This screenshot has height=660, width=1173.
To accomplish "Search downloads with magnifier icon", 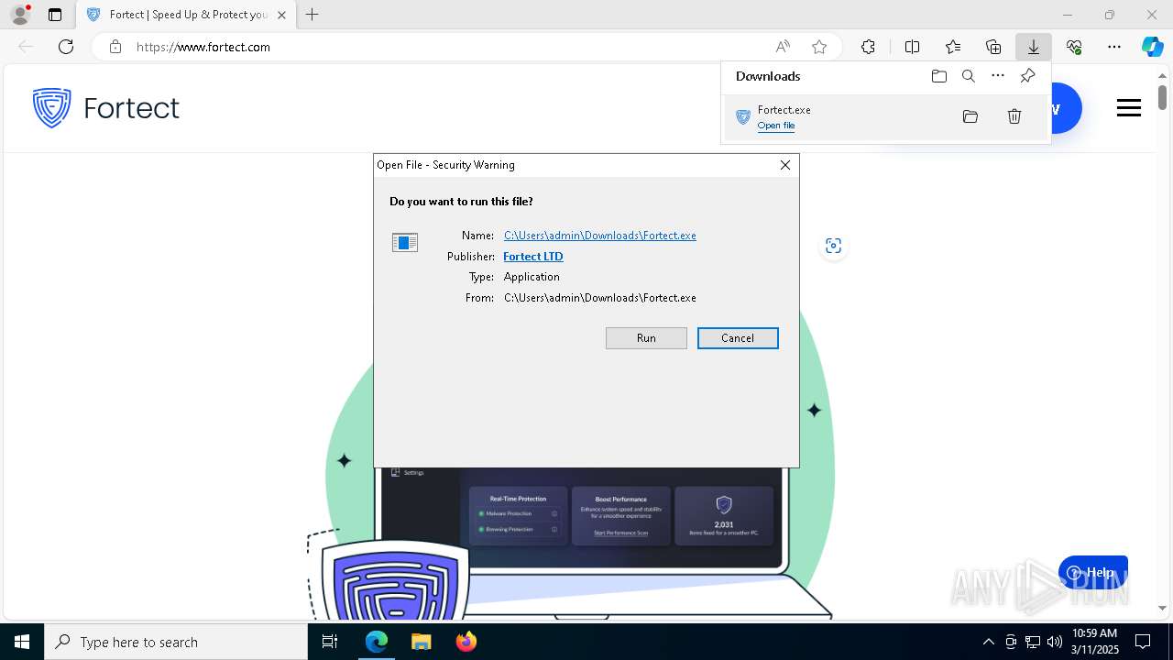I will 969,76.
